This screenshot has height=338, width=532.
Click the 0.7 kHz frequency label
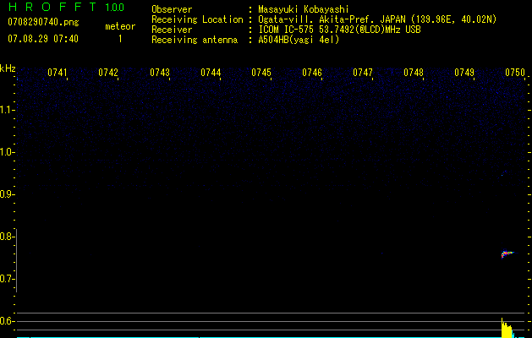tap(6, 279)
